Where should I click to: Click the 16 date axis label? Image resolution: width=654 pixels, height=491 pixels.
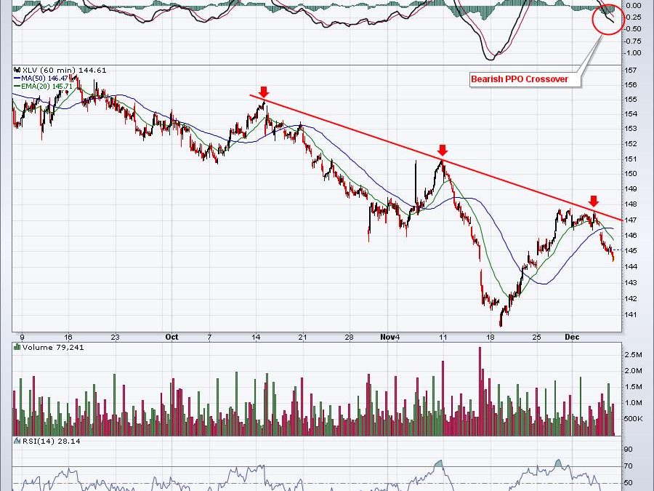coord(68,337)
